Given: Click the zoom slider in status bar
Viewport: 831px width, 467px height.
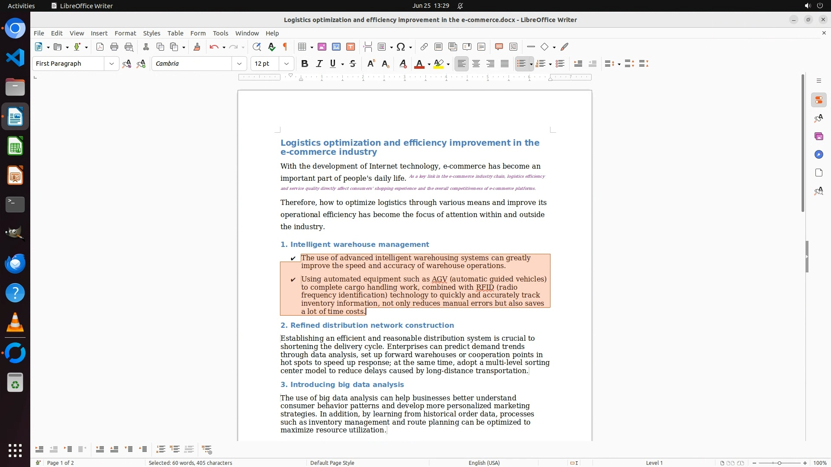Looking at the screenshot, I should point(779,463).
